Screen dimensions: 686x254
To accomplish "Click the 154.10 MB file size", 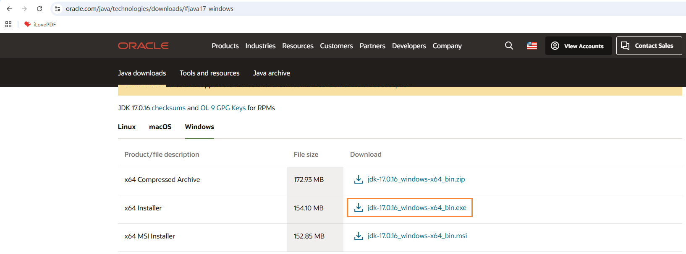I will coord(309,208).
